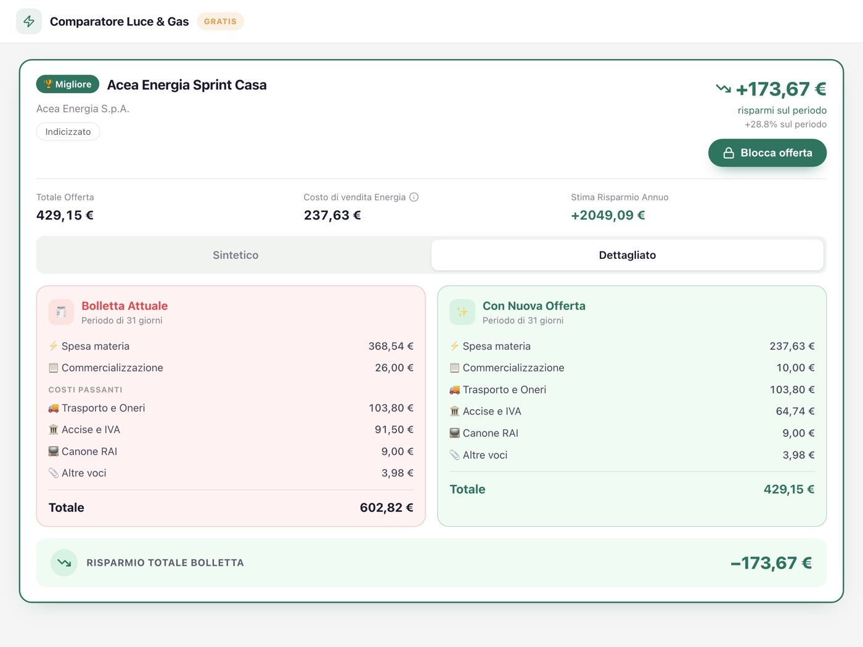The height and width of the screenshot is (647, 863).
Task: Click the 602,82 € current bill total
Action: click(x=387, y=508)
